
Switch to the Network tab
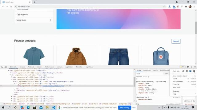click(x=31, y=67)
